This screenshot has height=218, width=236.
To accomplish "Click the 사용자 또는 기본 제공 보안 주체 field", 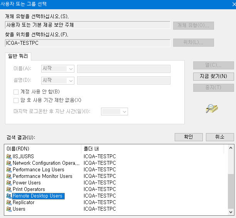I will [88, 25].
